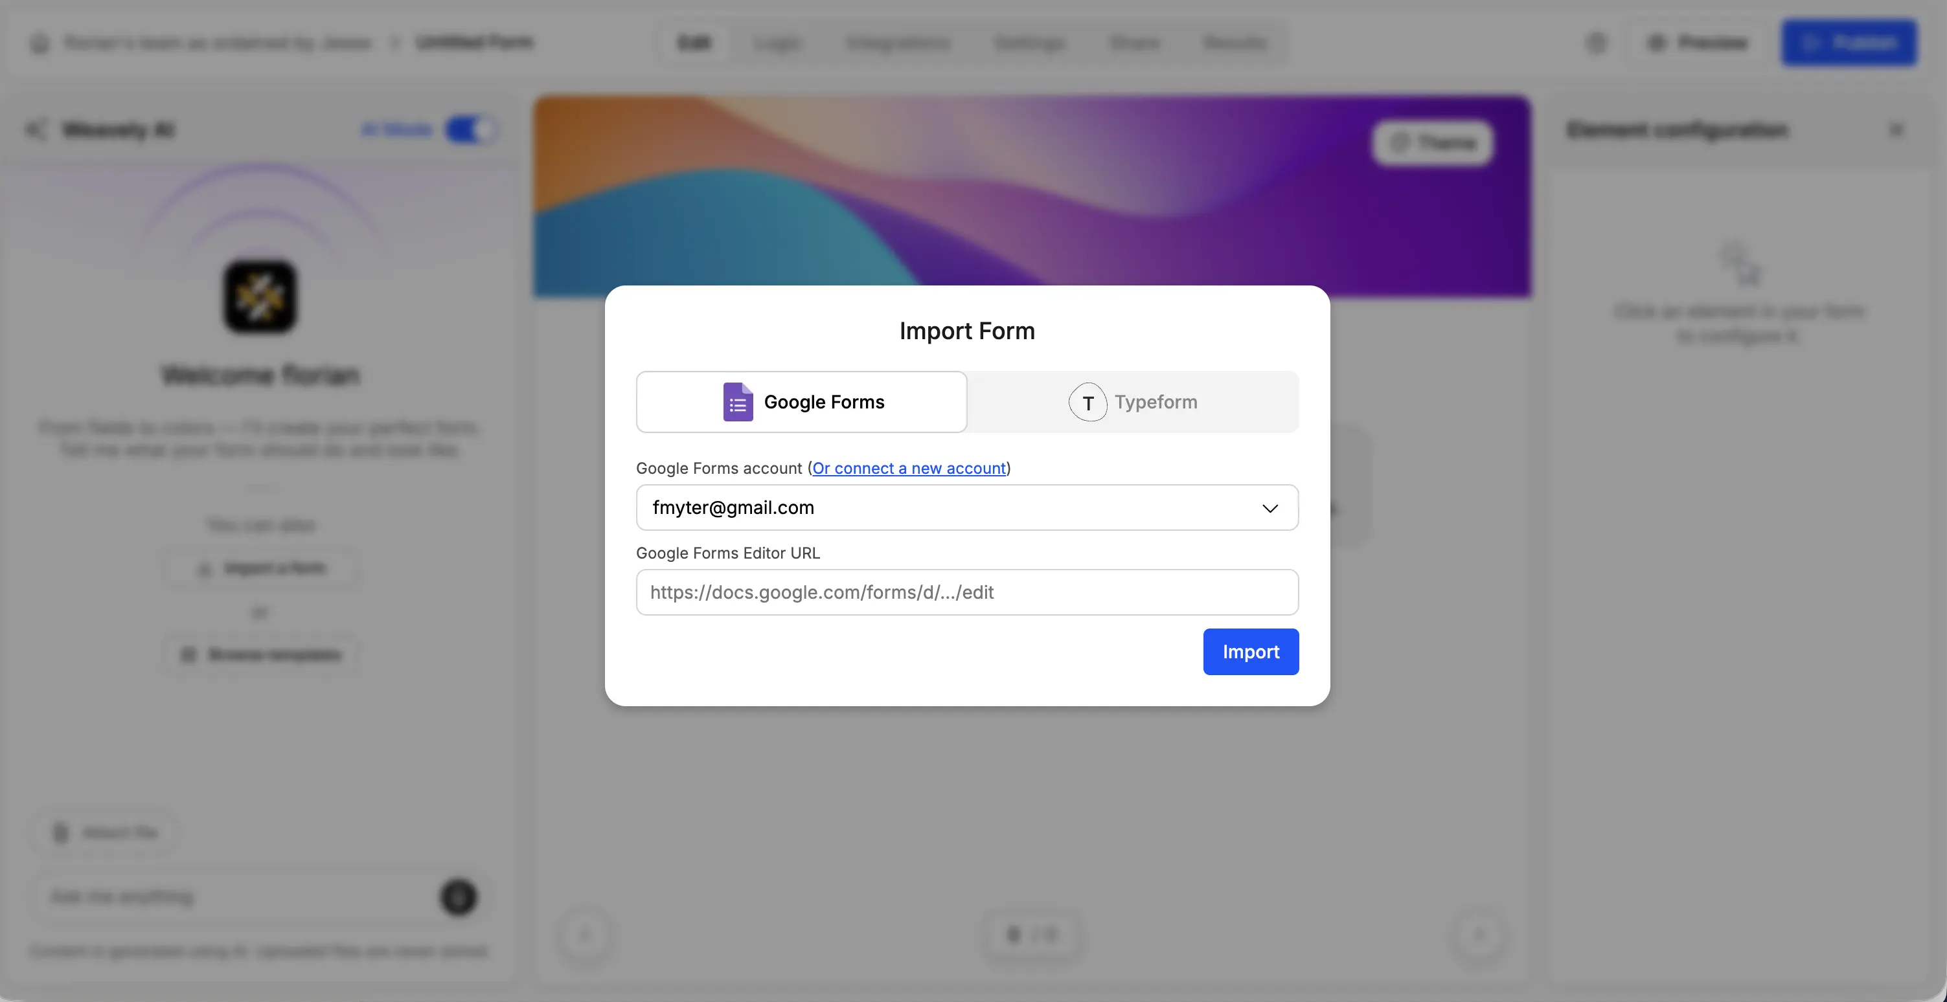Open the Google Forms account dropdown
This screenshot has height=1002, width=1947.
click(1269, 507)
